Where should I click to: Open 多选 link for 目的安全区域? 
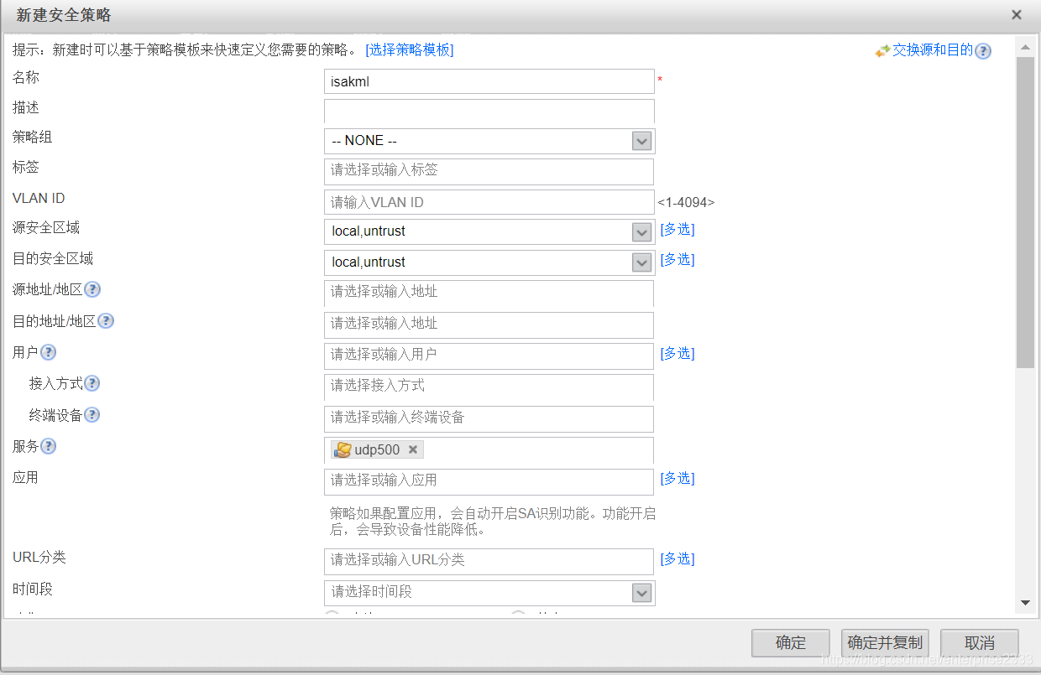[677, 260]
